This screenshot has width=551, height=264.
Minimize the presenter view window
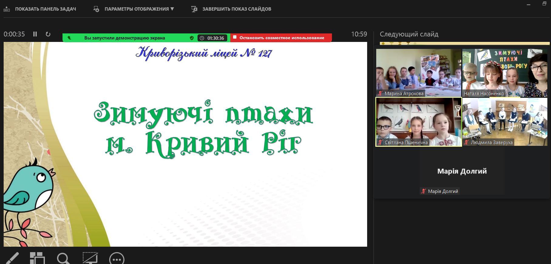tap(529, 5)
